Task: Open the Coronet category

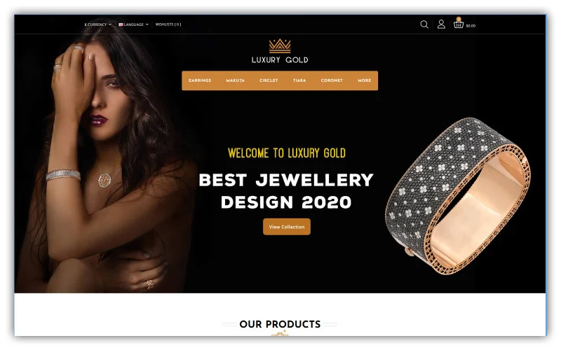Action: coord(332,80)
